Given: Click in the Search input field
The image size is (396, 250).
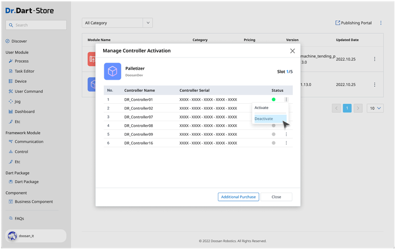Looking at the screenshot, I should pyautogui.click(x=36, y=25).
